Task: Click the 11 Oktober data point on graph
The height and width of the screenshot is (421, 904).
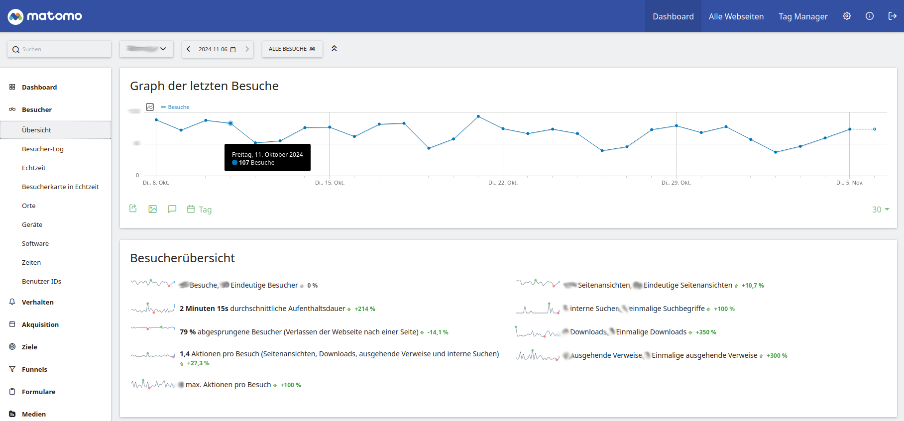Action: (230, 123)
